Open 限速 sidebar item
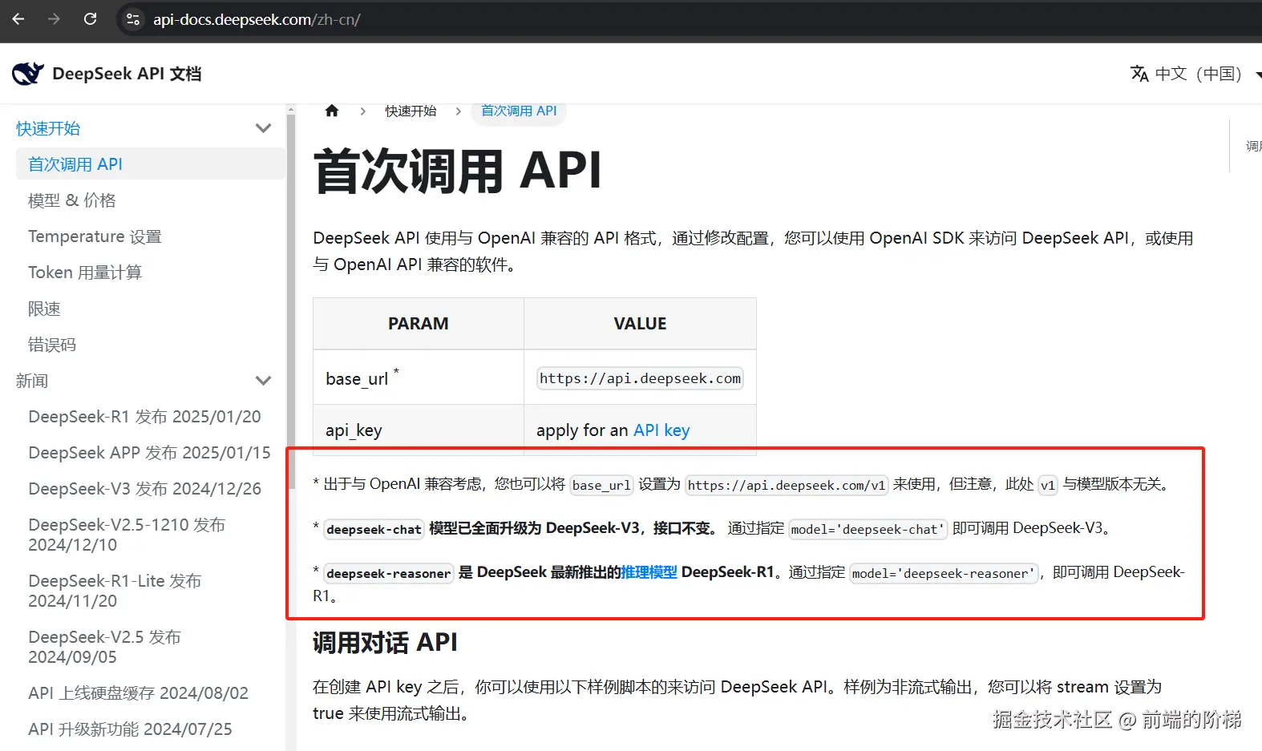1262x751 pixels. [x=44, y=309]
